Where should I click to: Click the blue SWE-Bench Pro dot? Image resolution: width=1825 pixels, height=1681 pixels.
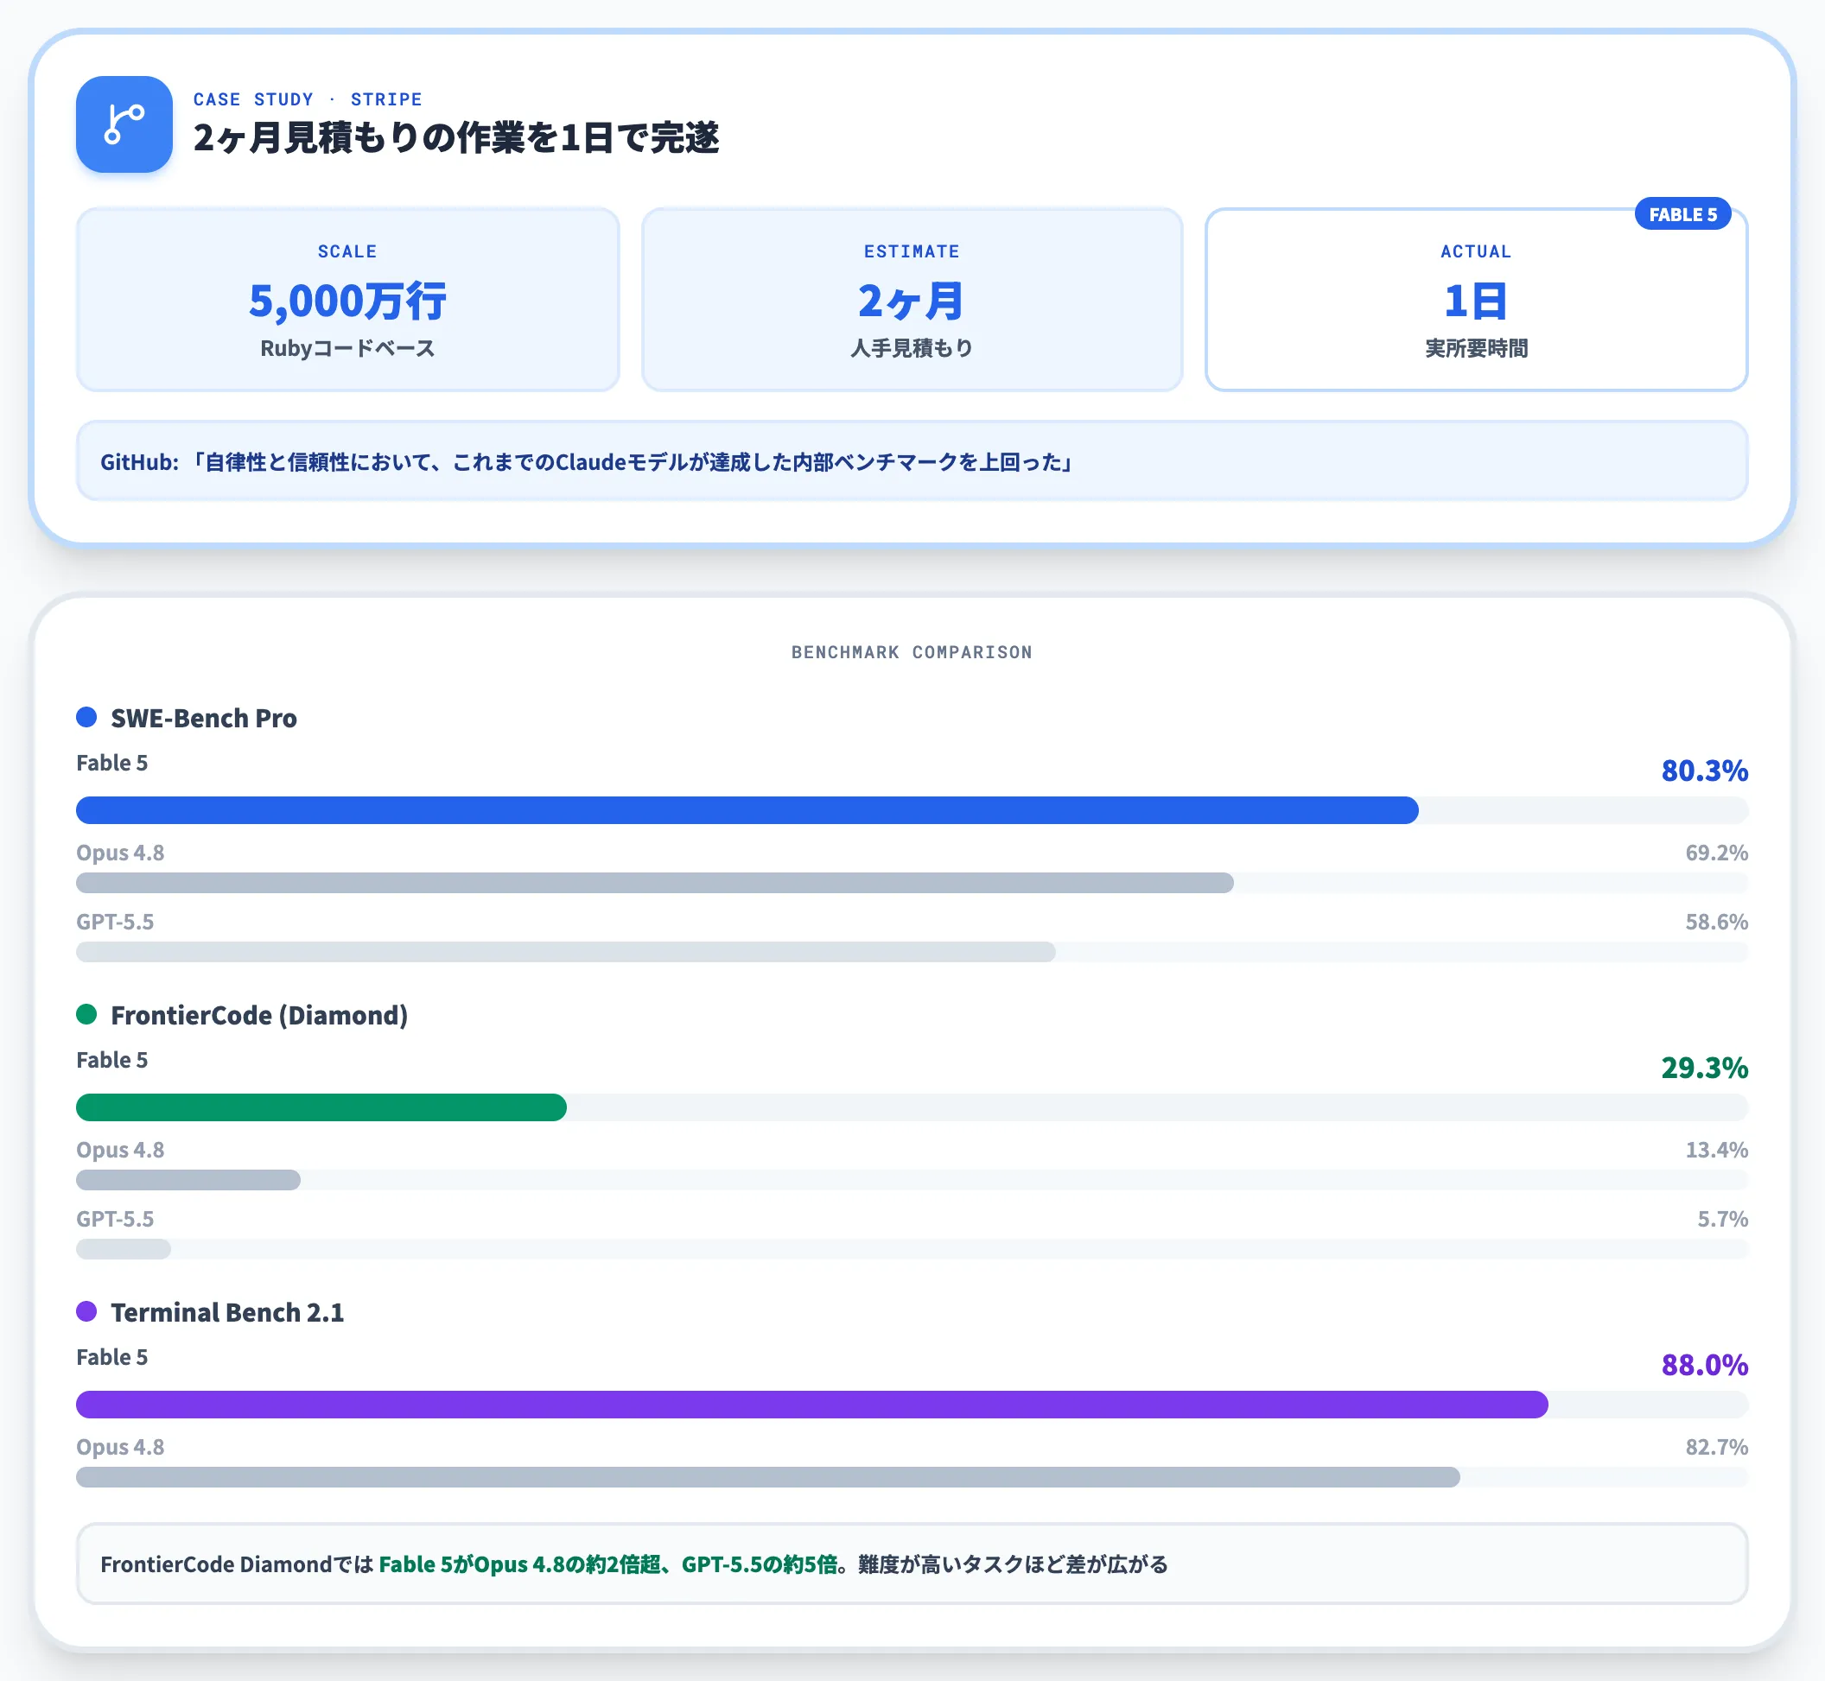point(86,717)
